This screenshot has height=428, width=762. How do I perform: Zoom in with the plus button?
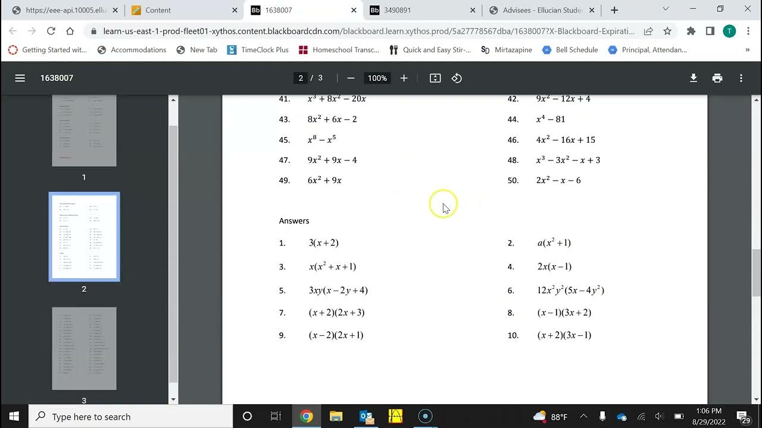[404, 78]
